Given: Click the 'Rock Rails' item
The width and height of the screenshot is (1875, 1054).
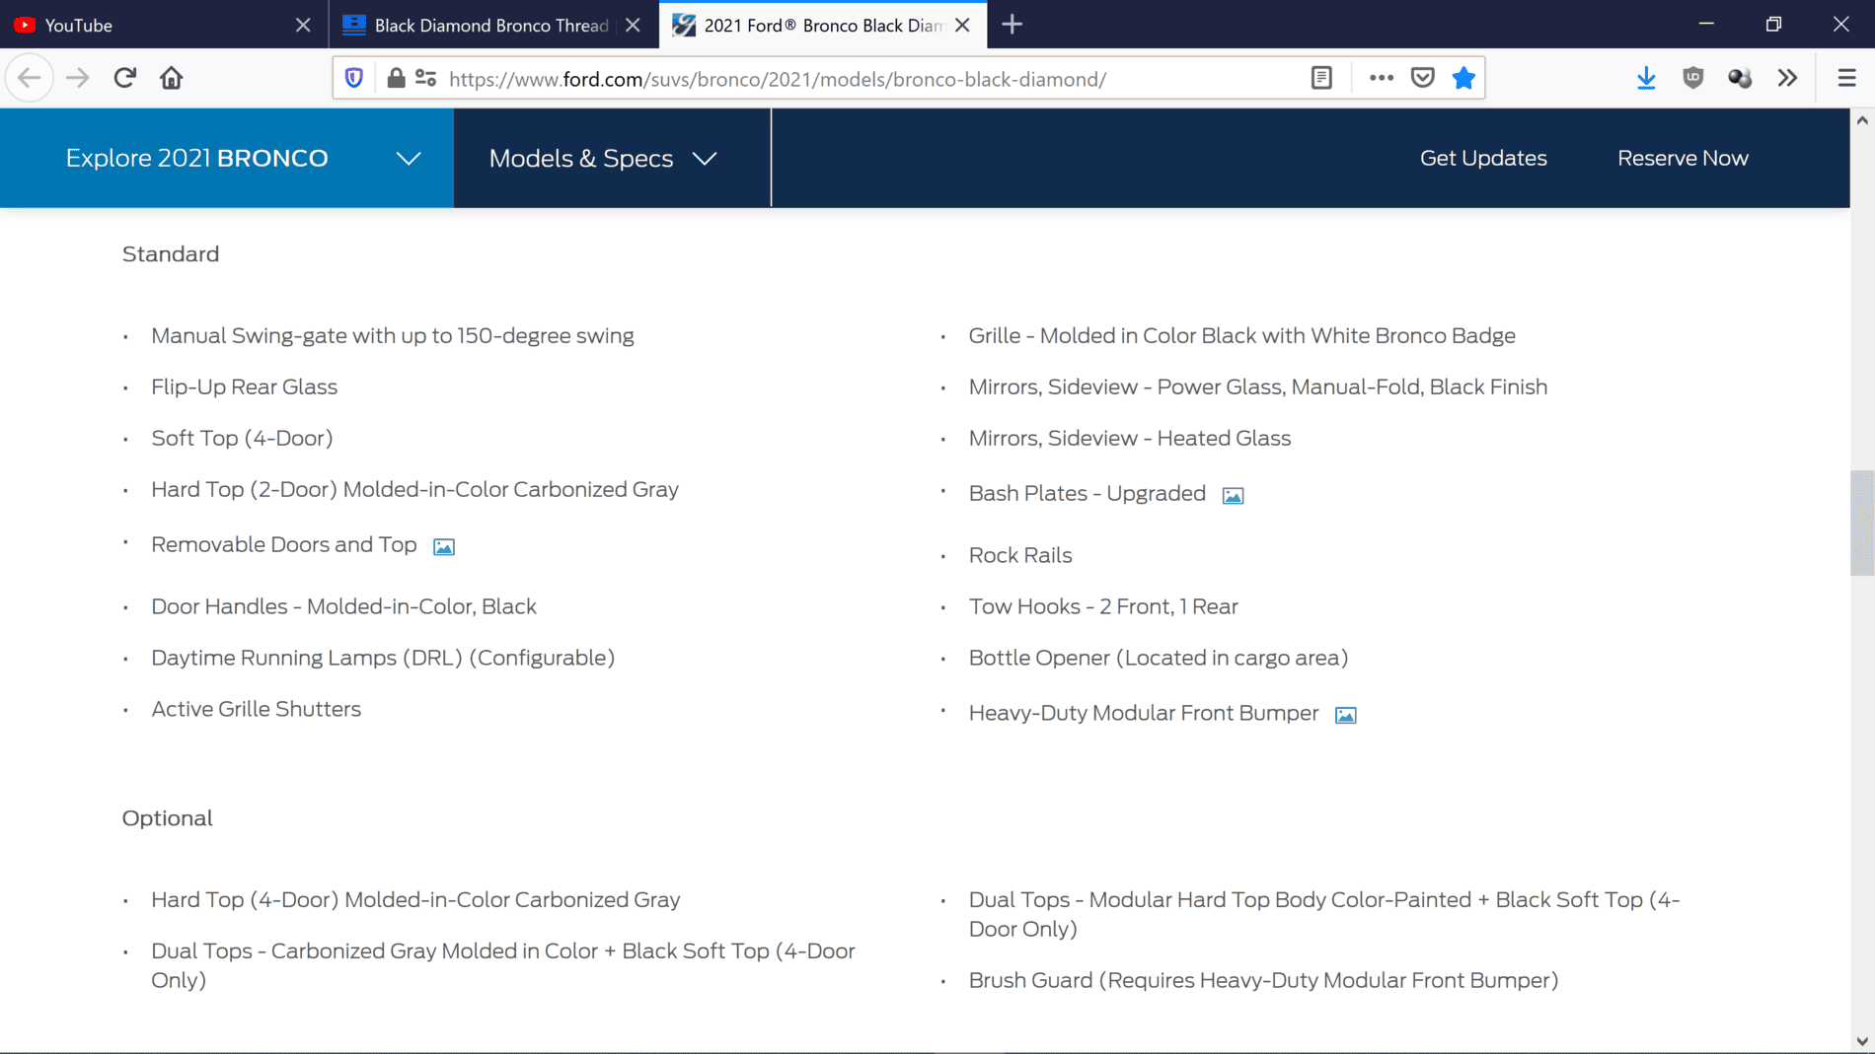Looking at the screenshot, I should (1019, 556).
